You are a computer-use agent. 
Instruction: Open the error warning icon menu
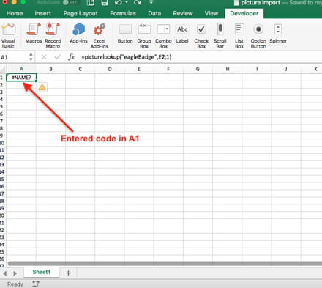(x=42, y=87)
